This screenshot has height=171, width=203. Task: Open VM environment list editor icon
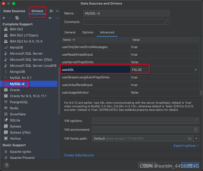pos(196,130)
